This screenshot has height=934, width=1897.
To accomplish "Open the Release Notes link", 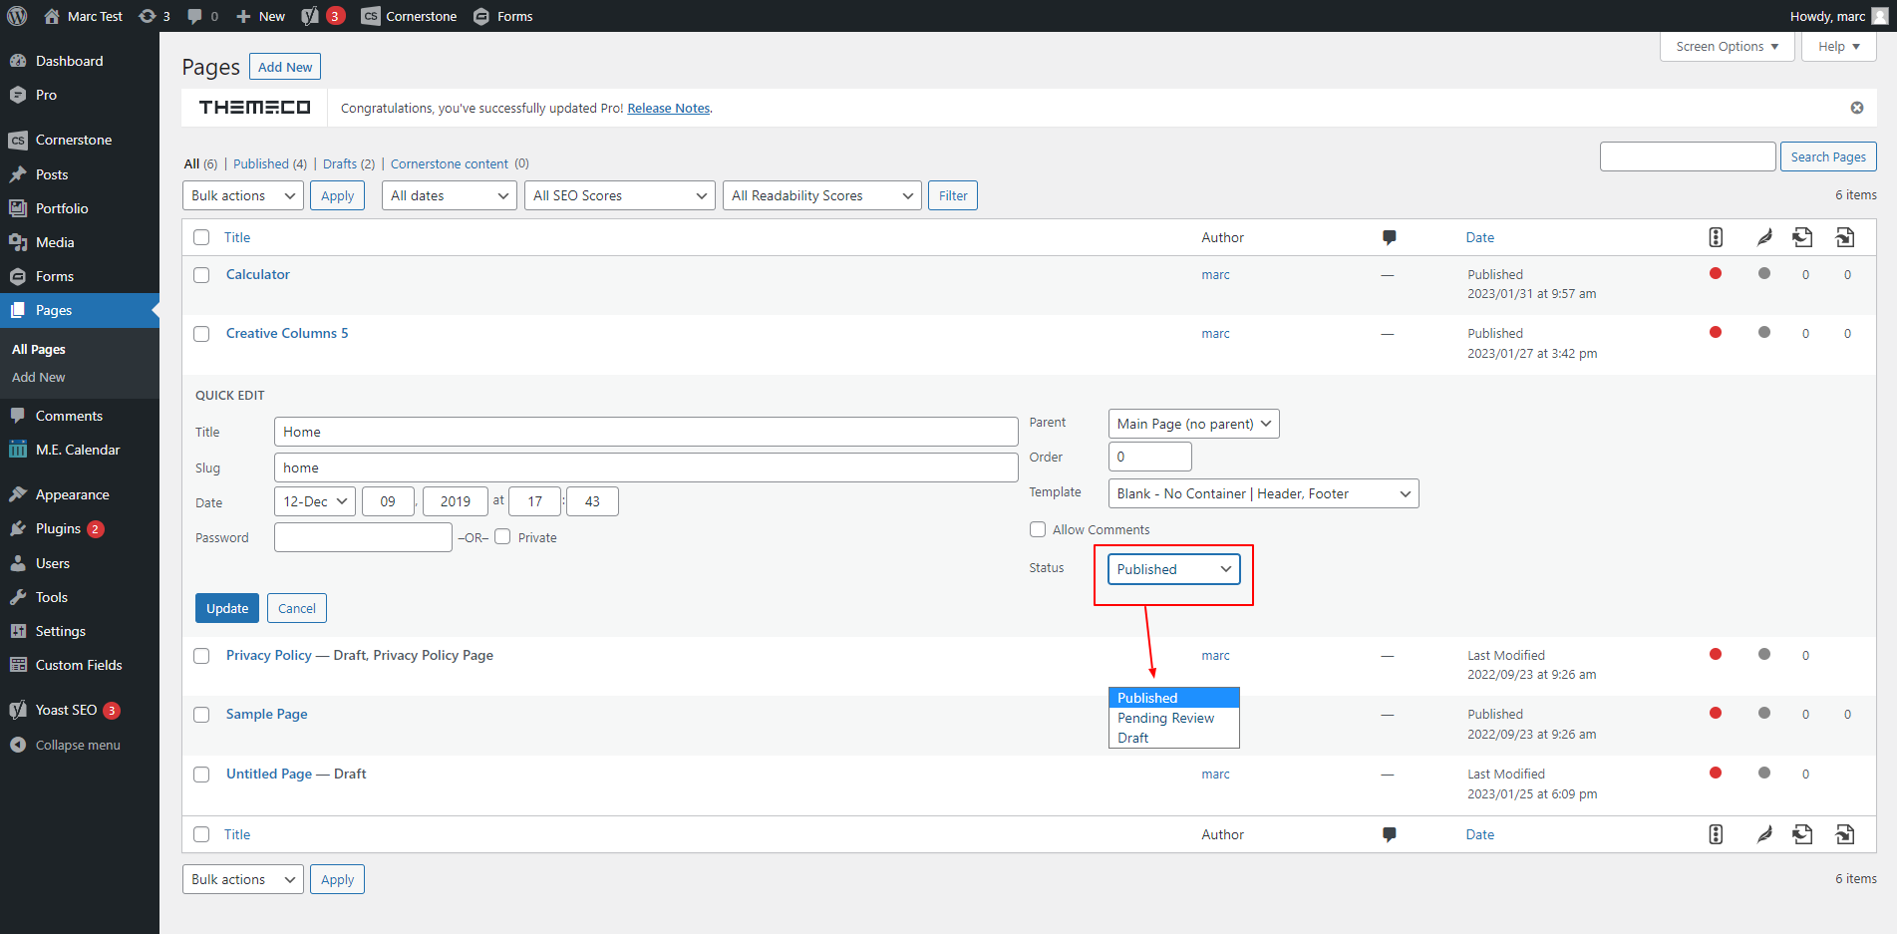I will coord(668,108).
